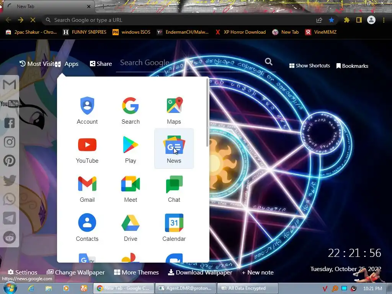Open Google Calendar app

[174, 227]
